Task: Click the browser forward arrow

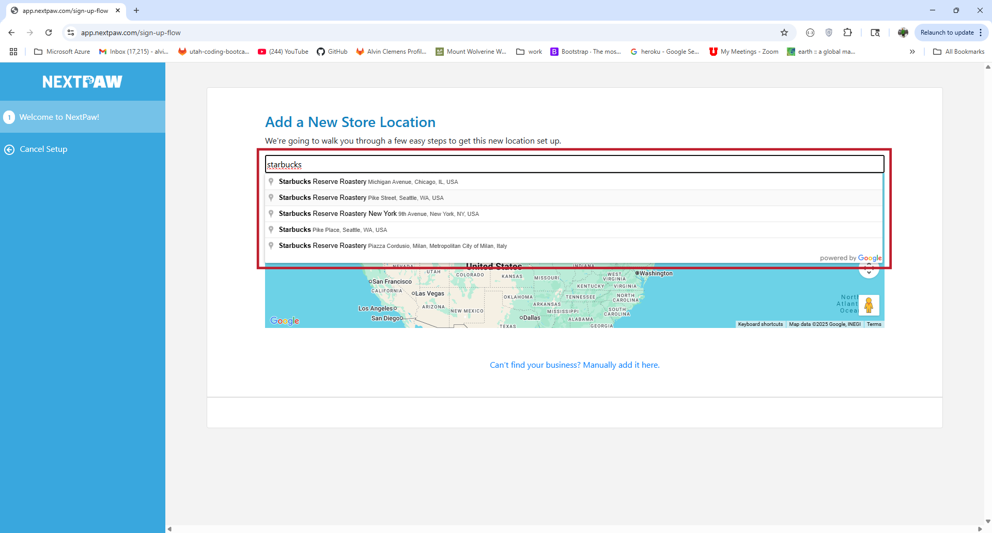Action: 30,33
